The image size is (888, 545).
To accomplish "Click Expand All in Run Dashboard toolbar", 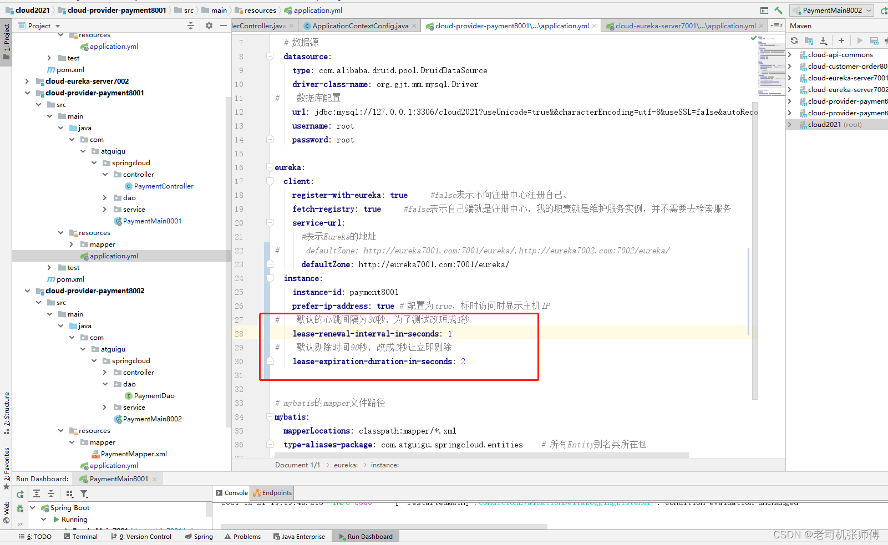I will pos(37,493).
